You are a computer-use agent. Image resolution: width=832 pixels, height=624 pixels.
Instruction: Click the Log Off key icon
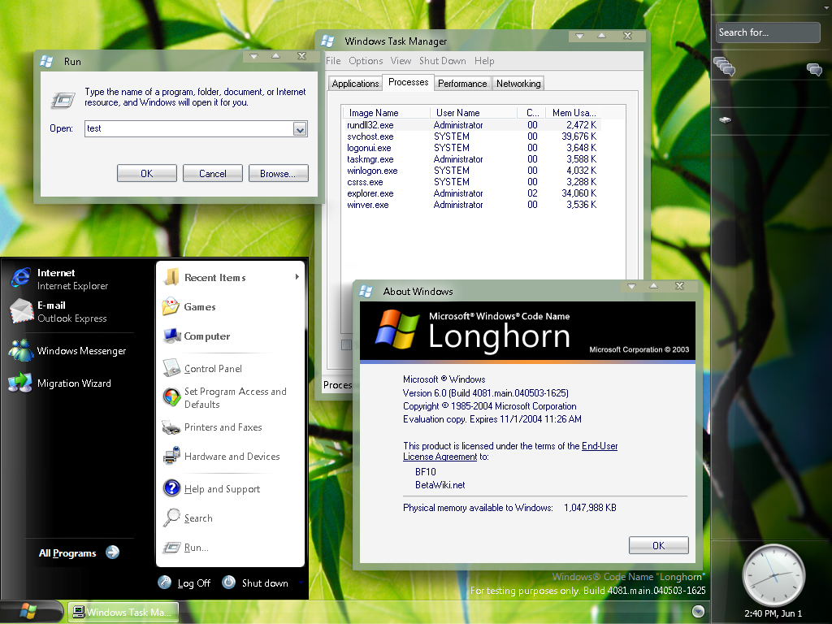165,583
